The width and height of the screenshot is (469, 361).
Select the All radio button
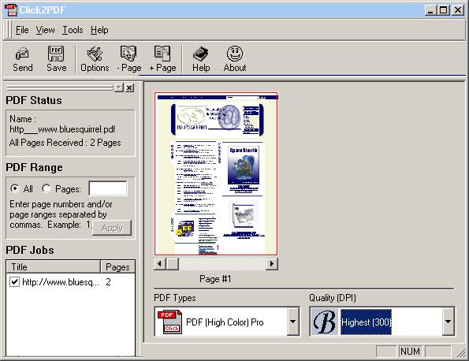coord(14,188)
